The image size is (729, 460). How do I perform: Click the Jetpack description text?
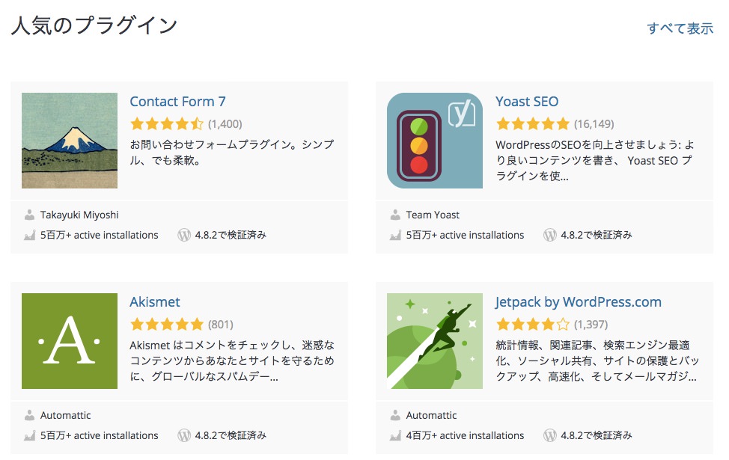[x=597, y=361]
